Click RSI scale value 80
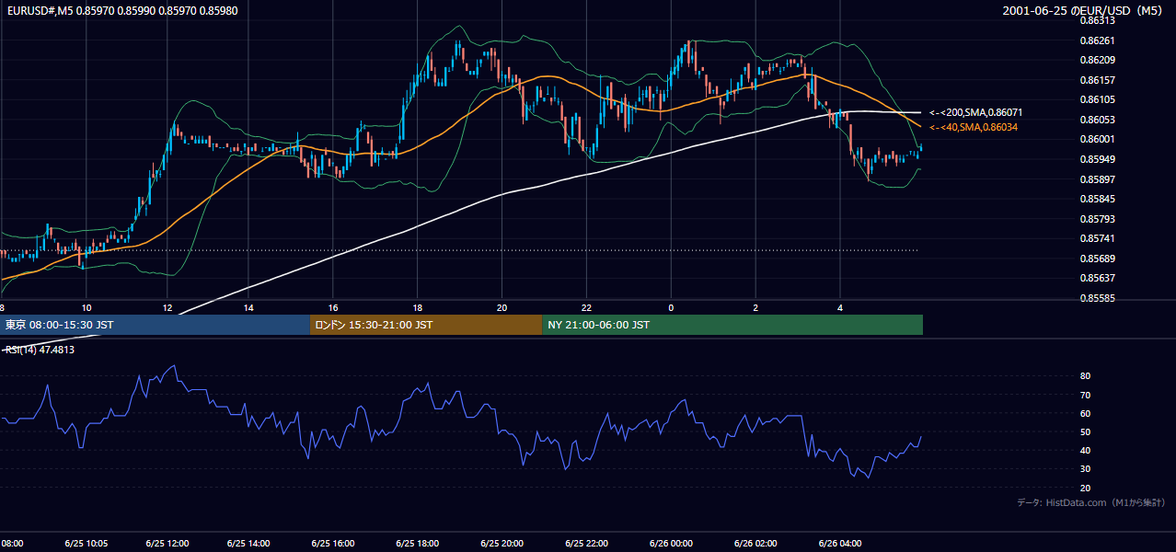The image size is (1176, 552). pyautogui.click(x=1086, y=376)
